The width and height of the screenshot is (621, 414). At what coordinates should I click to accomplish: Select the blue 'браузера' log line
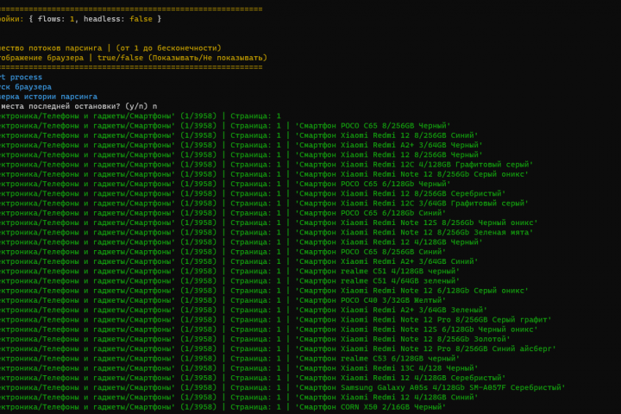pyautogui.click(x=26, y=87)
